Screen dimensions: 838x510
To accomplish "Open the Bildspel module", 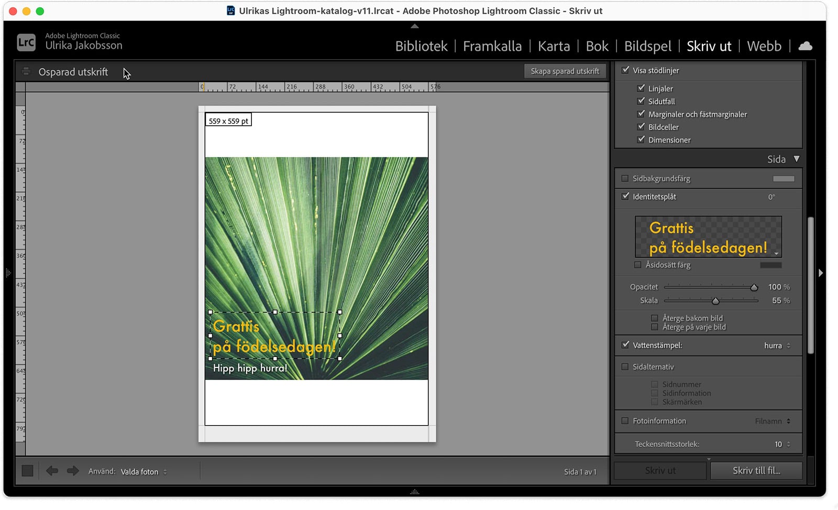I will (x=647, y=46).
